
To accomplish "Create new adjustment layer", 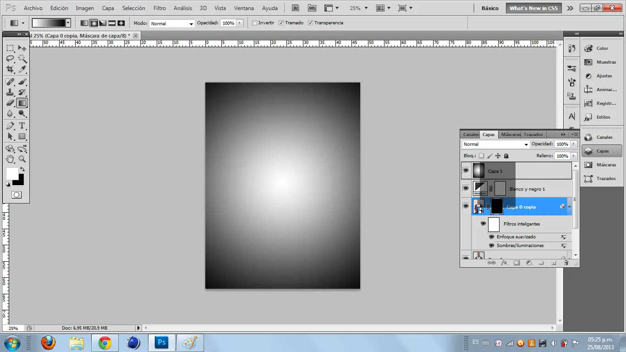I will pyautogui.click(x=529, y=263).
